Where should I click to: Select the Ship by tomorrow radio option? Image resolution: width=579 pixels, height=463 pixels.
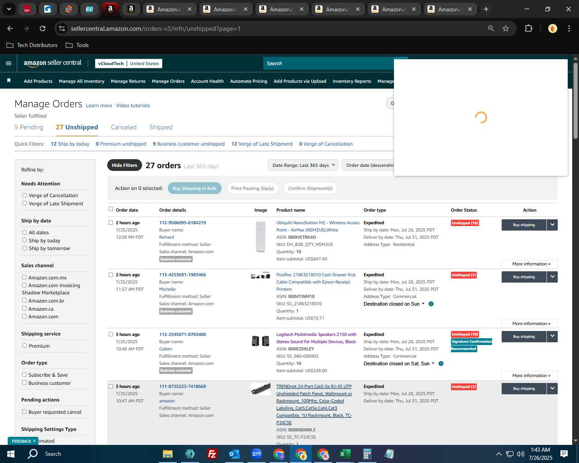click(x=24, y=248)
